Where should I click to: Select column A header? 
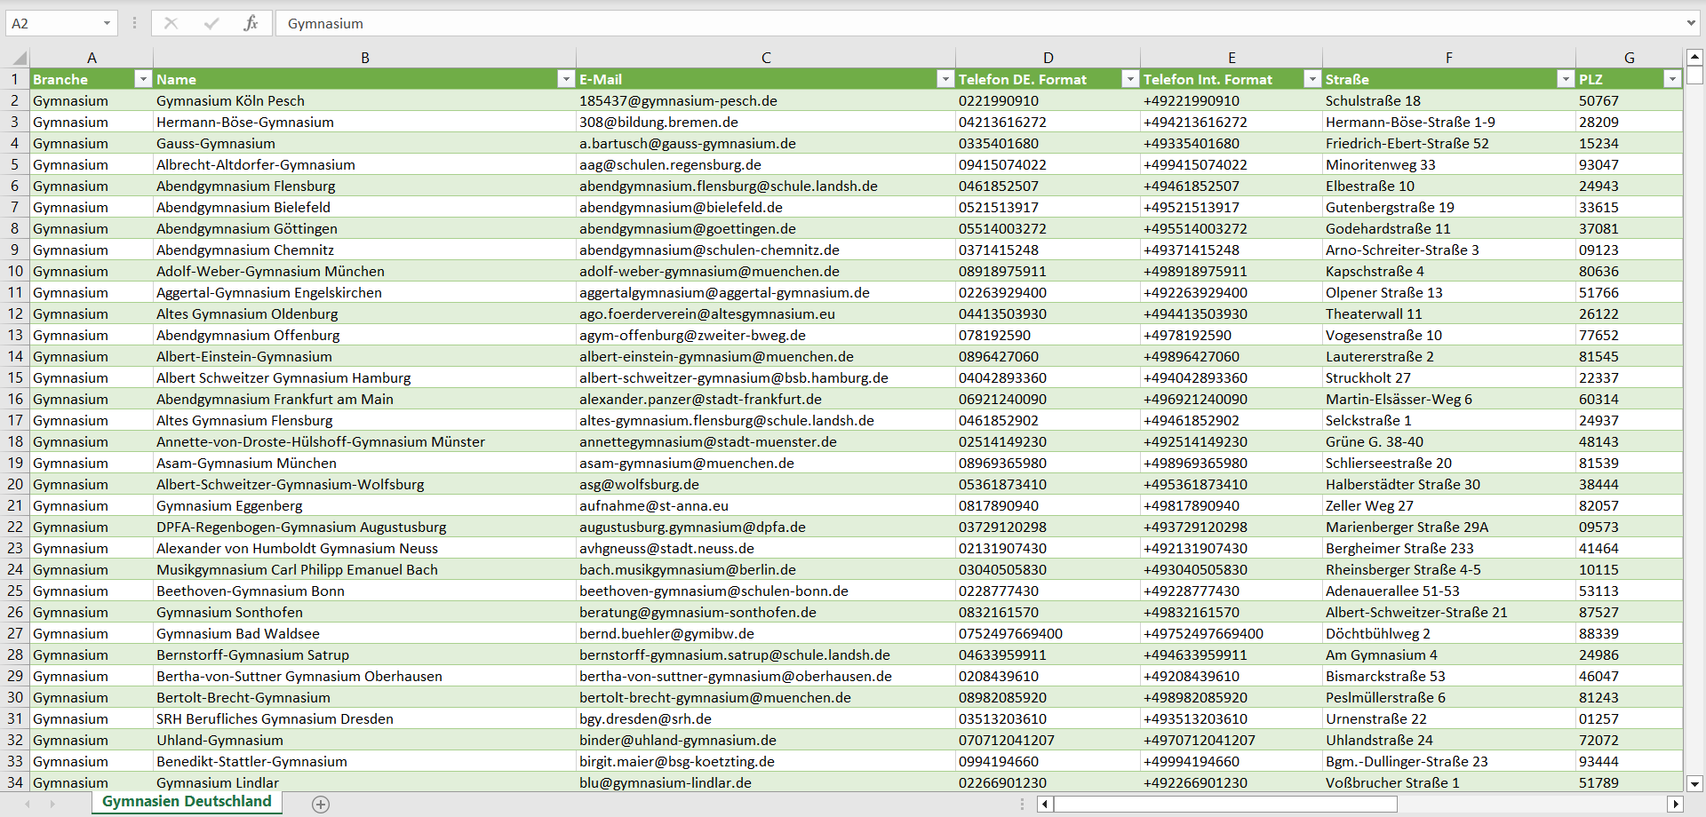click(x=92, y=58)
